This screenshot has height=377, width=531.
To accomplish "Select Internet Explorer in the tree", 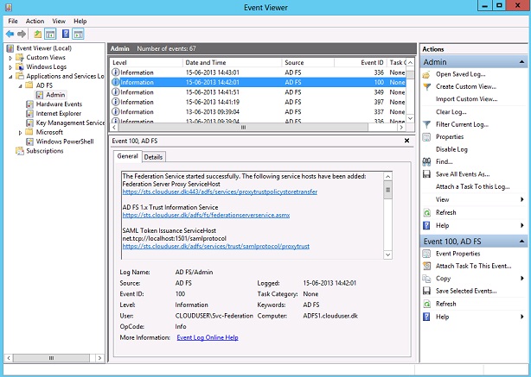I will pos(59,114).
